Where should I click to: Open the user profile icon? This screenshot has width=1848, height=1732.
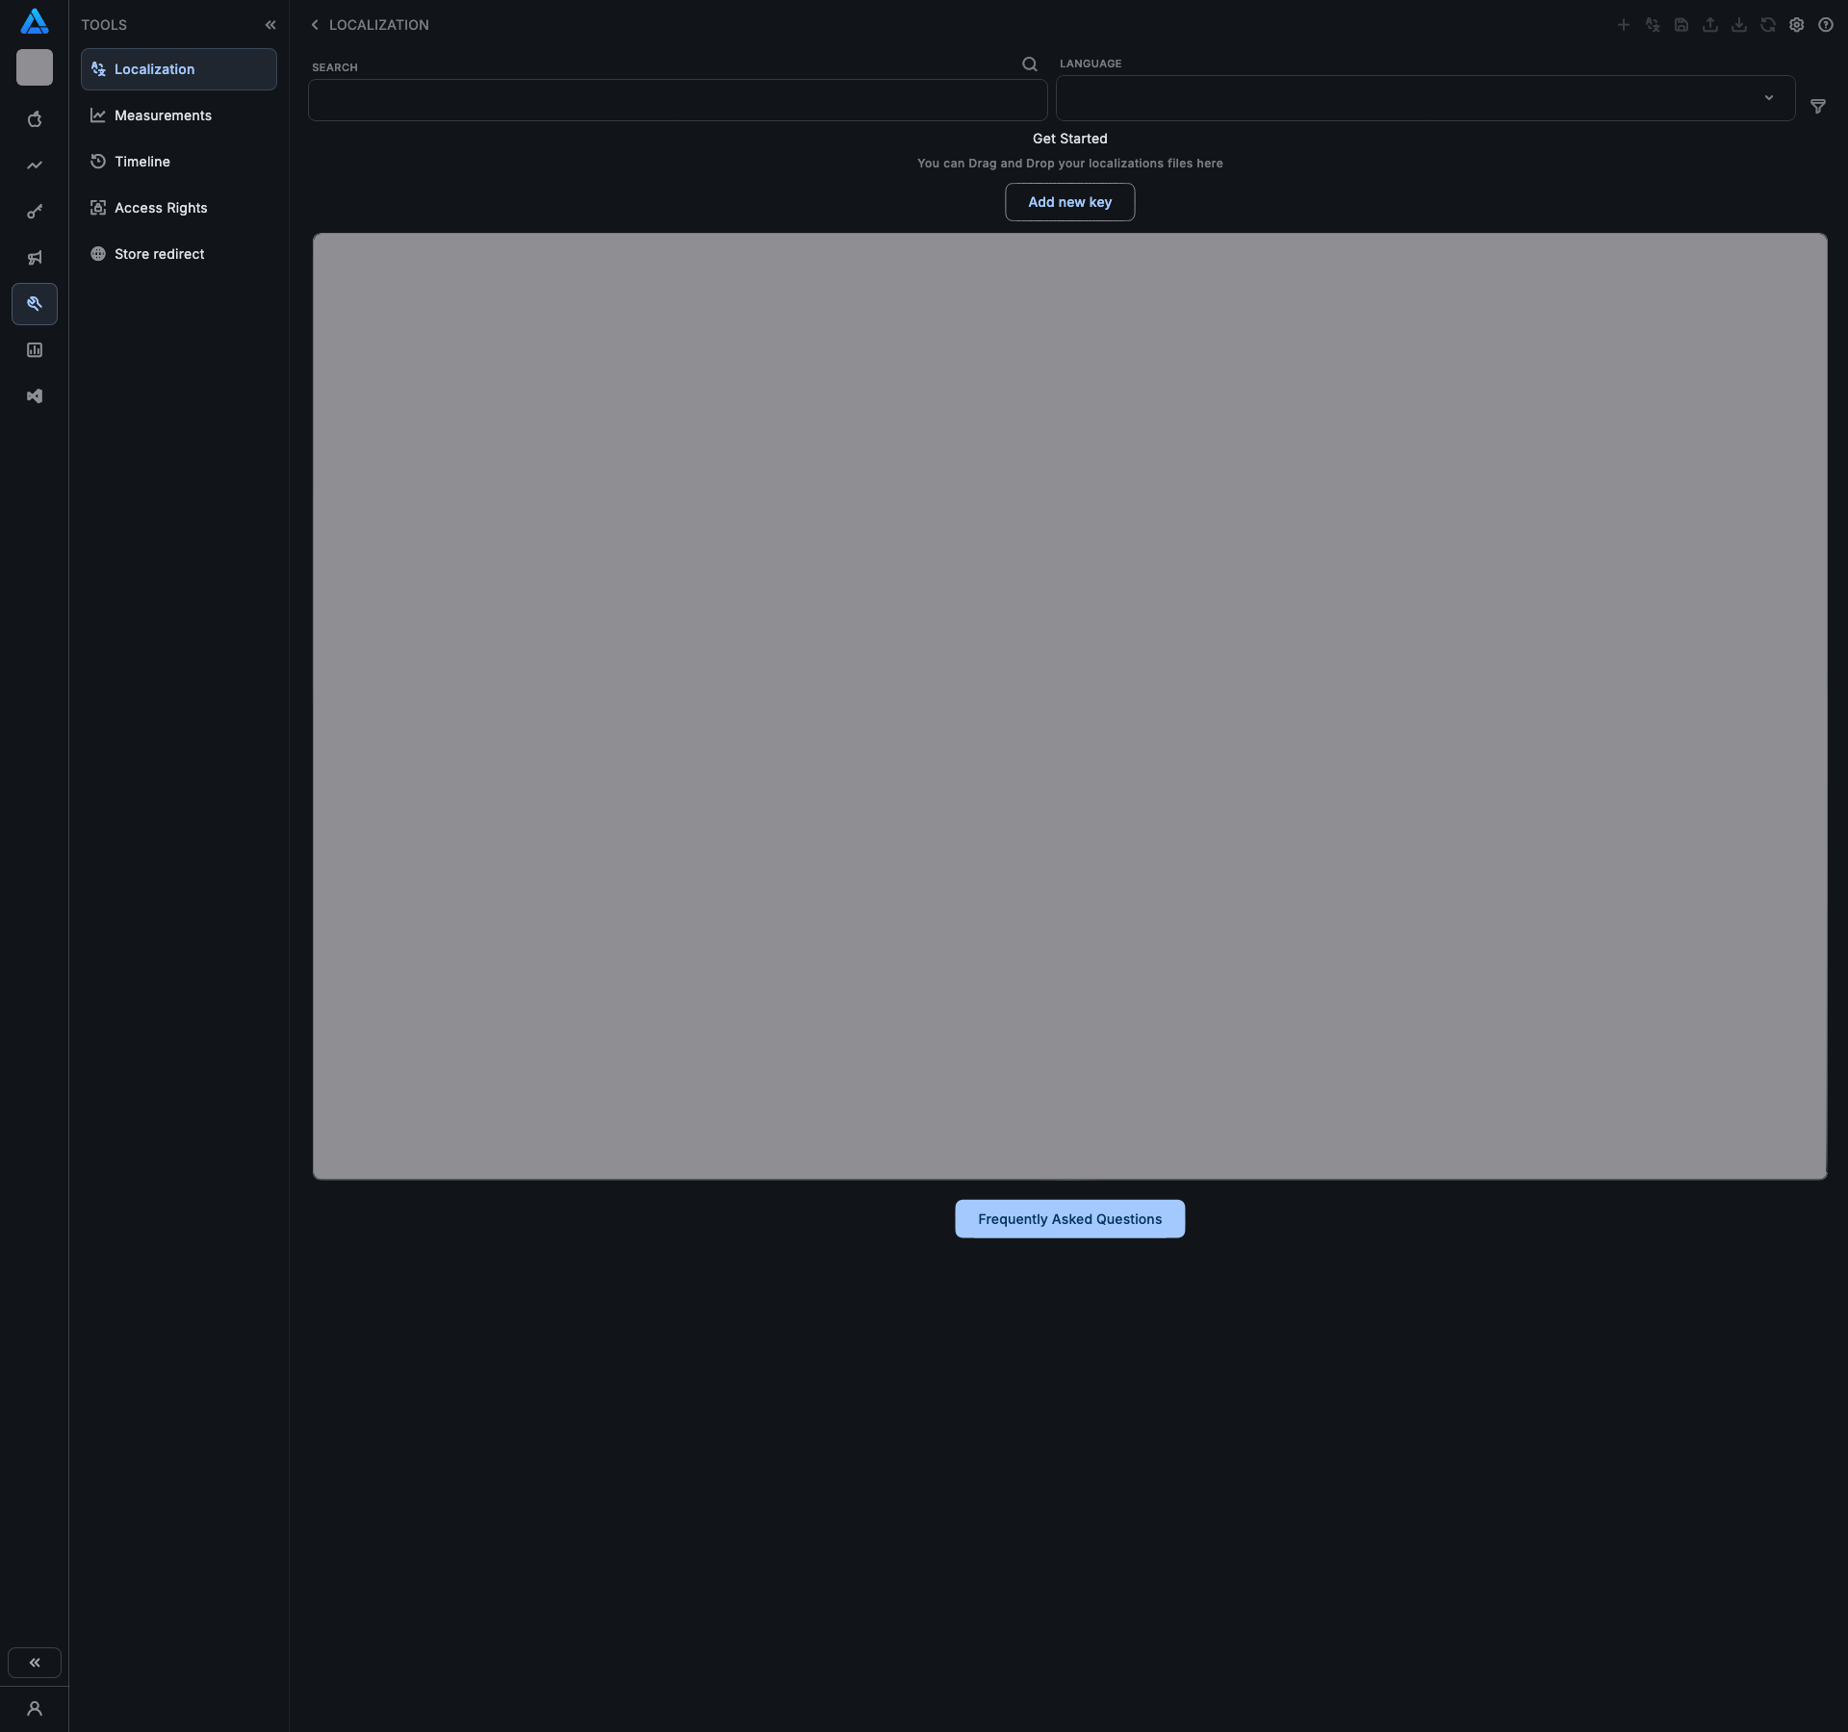35,1709
